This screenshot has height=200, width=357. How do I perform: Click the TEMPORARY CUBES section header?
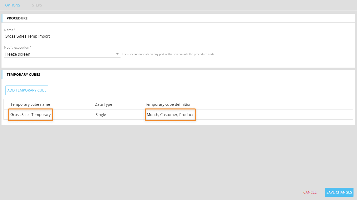pos(23,75)
